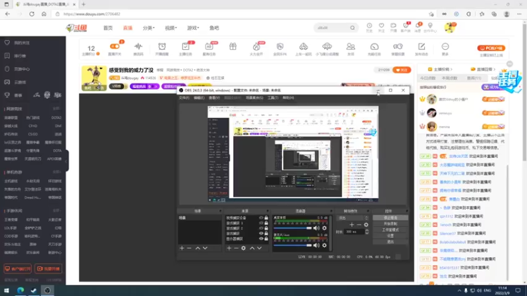The height and width of the screenshot is (296, 527).
Task: Remove the selected scene in OBS scenes panel
Action: click(x=189, y=248)
